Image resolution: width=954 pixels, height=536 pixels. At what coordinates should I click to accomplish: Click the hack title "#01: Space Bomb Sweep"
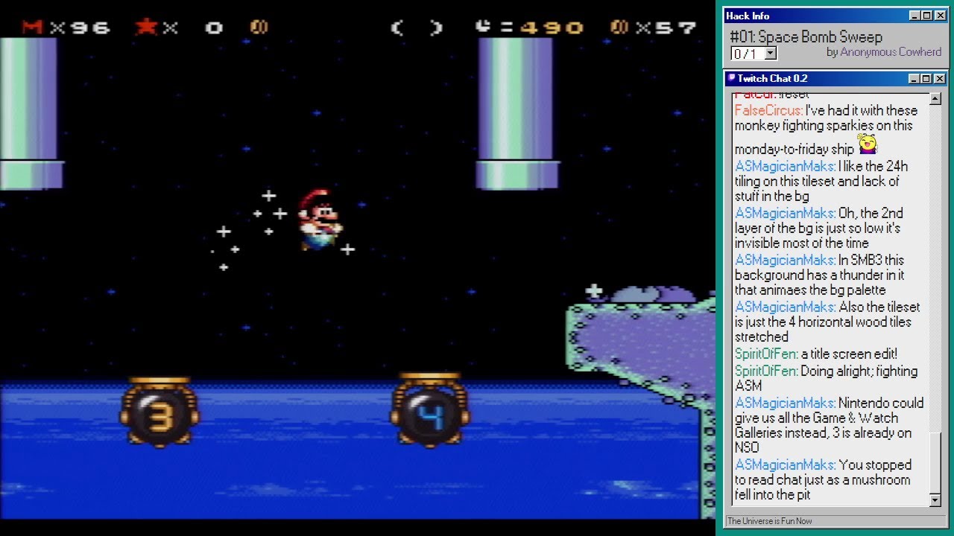point(806,37)
